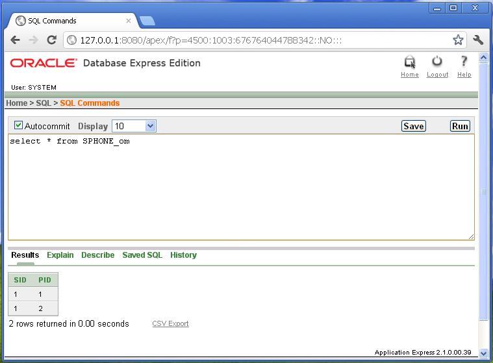Click the page scrollbar down arrow

click(x=483, y=353)
